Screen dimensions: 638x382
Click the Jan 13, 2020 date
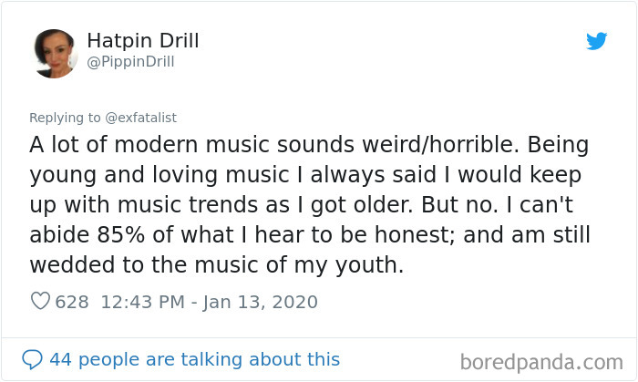point(261,303)
